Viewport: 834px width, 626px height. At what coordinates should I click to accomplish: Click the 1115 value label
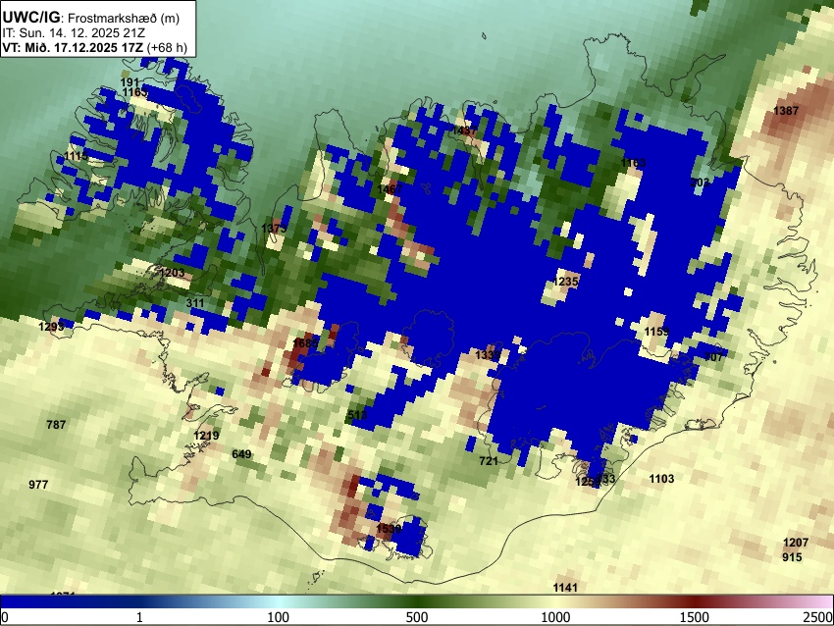click(x=76, y=156)
